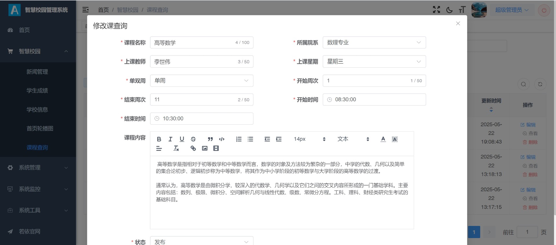
Task: Insert blockquote using quote icon
Action: coord(210,139)
